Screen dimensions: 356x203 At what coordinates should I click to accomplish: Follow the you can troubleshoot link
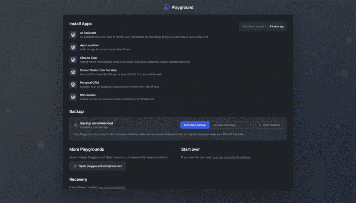[112, 187]
